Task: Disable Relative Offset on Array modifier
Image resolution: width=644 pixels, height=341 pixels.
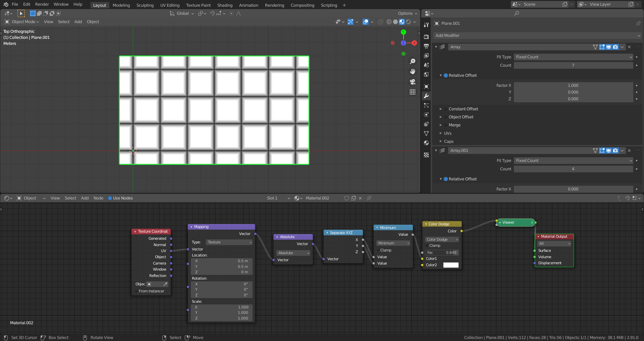Action: click(446, 75)
